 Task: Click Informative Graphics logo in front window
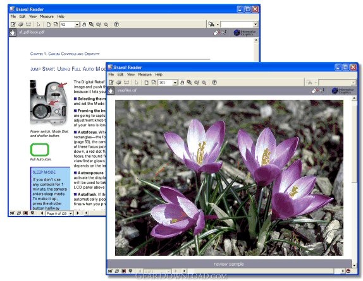point(343,90)
